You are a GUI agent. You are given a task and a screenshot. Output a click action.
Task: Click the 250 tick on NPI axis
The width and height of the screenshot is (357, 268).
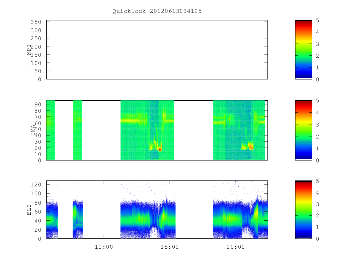[35, 38]
